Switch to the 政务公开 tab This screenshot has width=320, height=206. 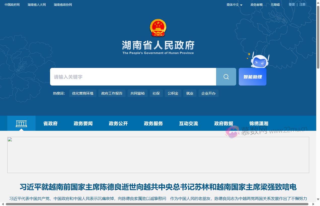[118, 123]
